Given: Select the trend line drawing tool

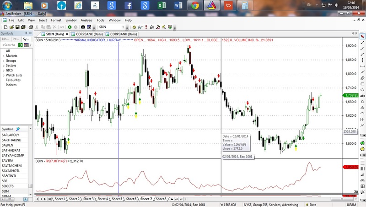Looking at the screenshot, I should point(362,43).
